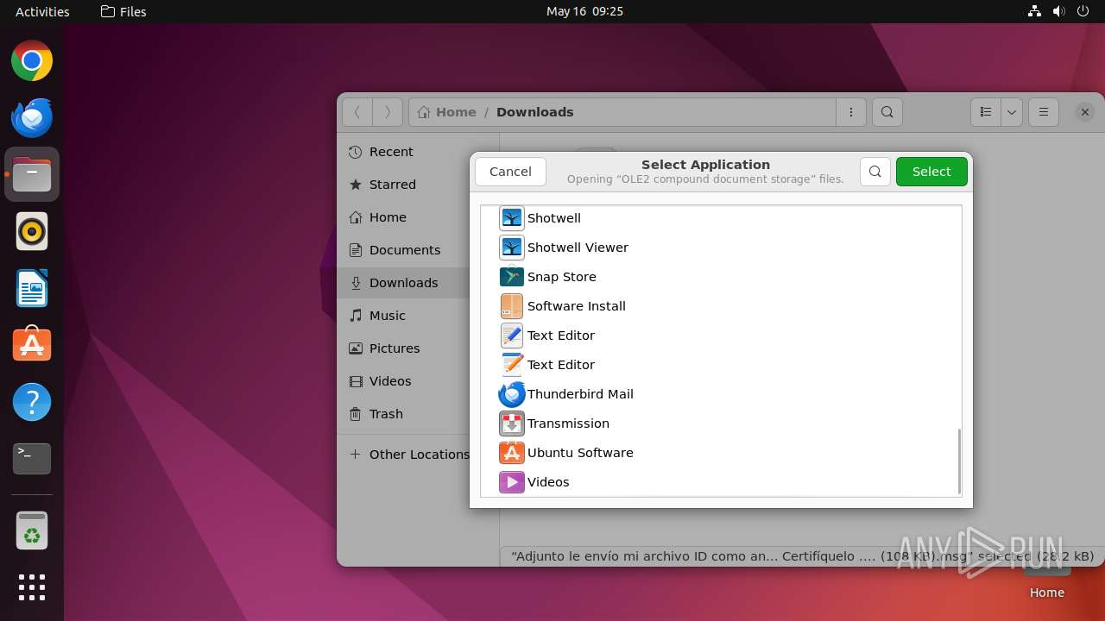Switch Files to list view
The image size is (1105, 621).
pyautogui.click(x=985, y=112)
